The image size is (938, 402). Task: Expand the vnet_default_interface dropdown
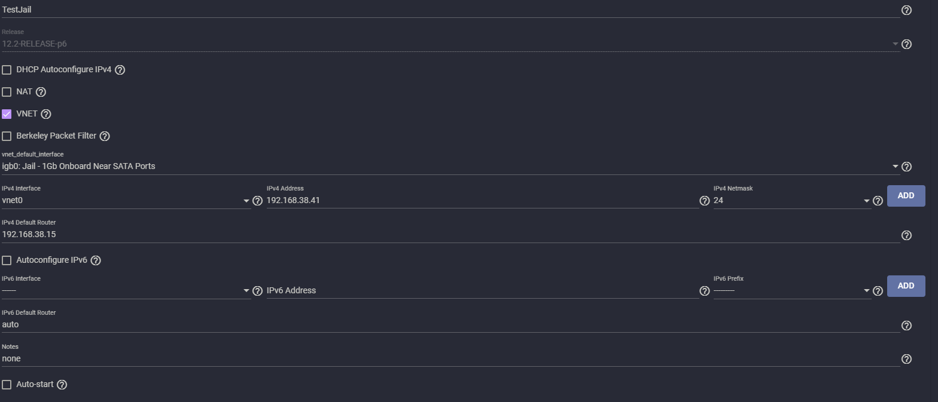coord(450,166)
